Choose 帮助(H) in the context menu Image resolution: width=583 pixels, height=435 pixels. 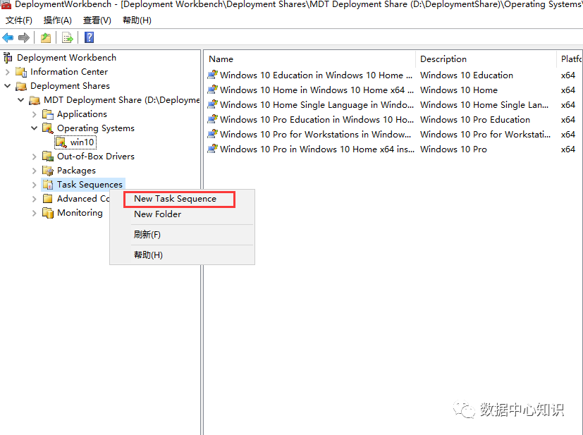click(x=148, y=255)
